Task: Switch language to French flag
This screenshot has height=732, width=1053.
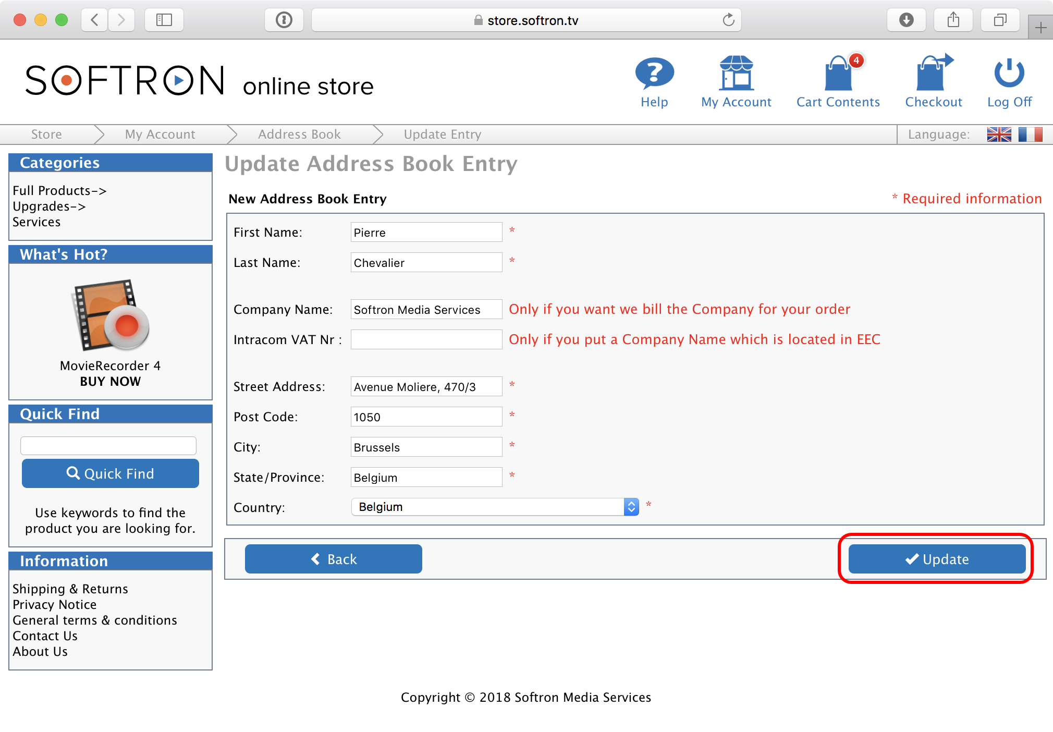Action: click(1030, 135)
